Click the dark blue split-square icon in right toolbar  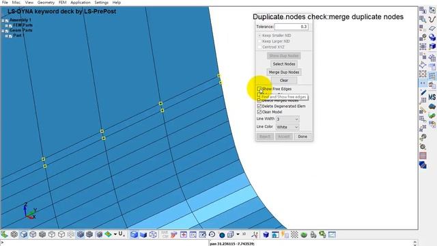pos(423,165)
